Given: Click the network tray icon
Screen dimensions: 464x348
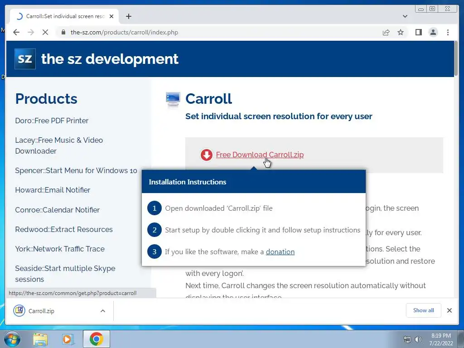Looking at the screenshot, I should 407,339.
